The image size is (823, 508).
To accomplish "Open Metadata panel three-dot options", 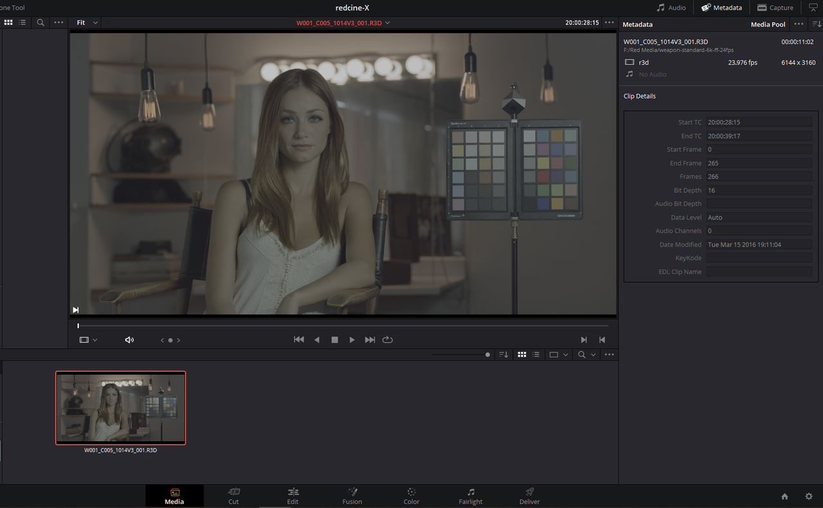I will [799, 24].
